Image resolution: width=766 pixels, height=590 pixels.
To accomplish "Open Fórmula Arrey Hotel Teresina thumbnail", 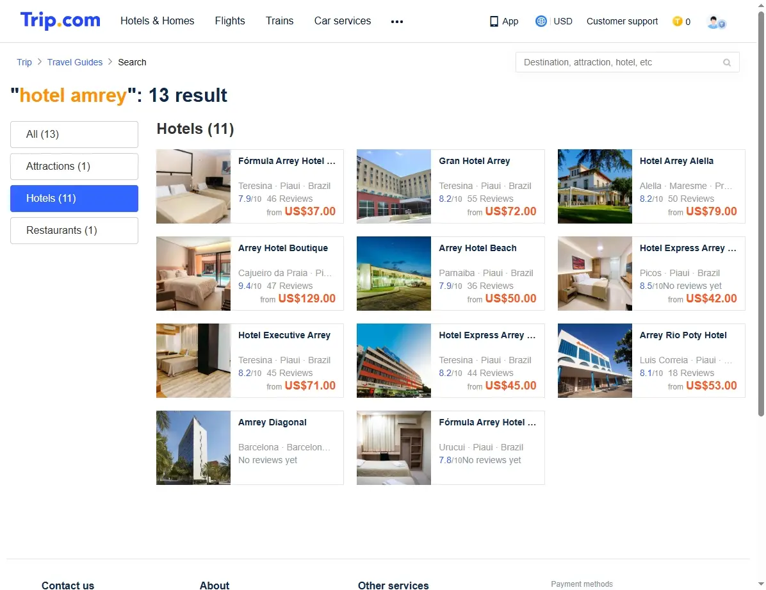I will 193,186.
